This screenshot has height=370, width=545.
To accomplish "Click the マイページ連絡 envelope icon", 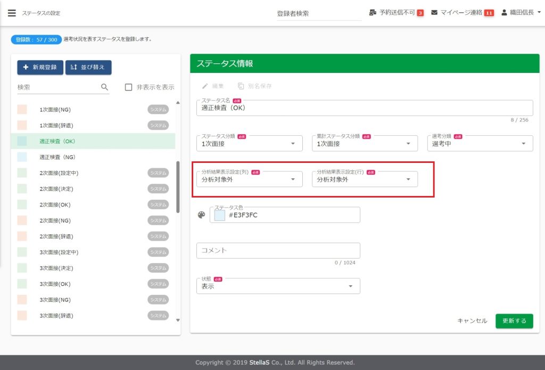I will click(434, 13).
